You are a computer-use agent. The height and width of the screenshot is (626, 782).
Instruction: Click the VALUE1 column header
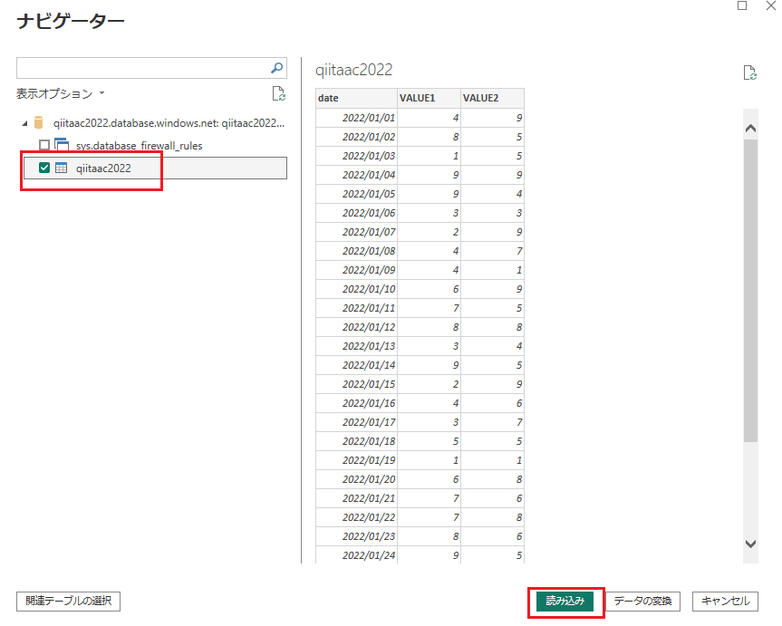click(x=429, y=98)
